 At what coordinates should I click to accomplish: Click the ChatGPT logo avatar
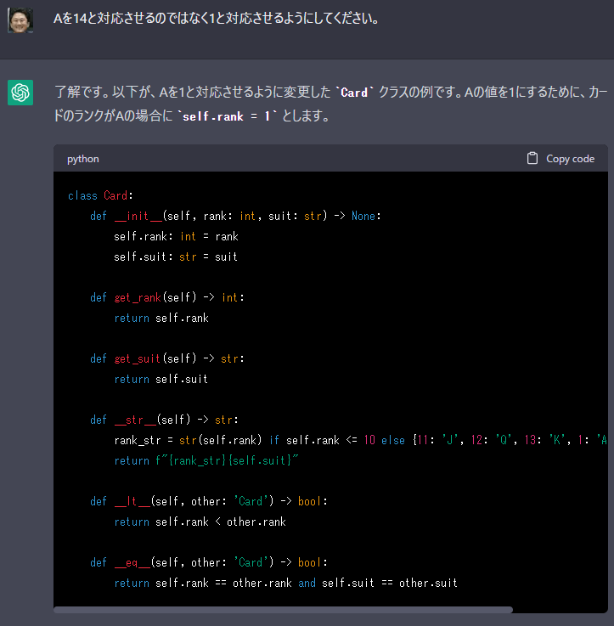[20, 93]
